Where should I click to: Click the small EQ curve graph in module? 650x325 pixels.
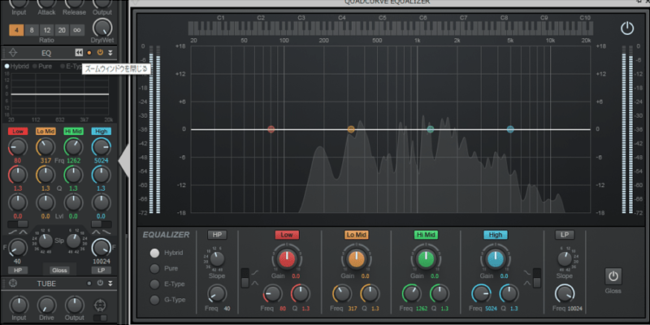click(60, 94)
